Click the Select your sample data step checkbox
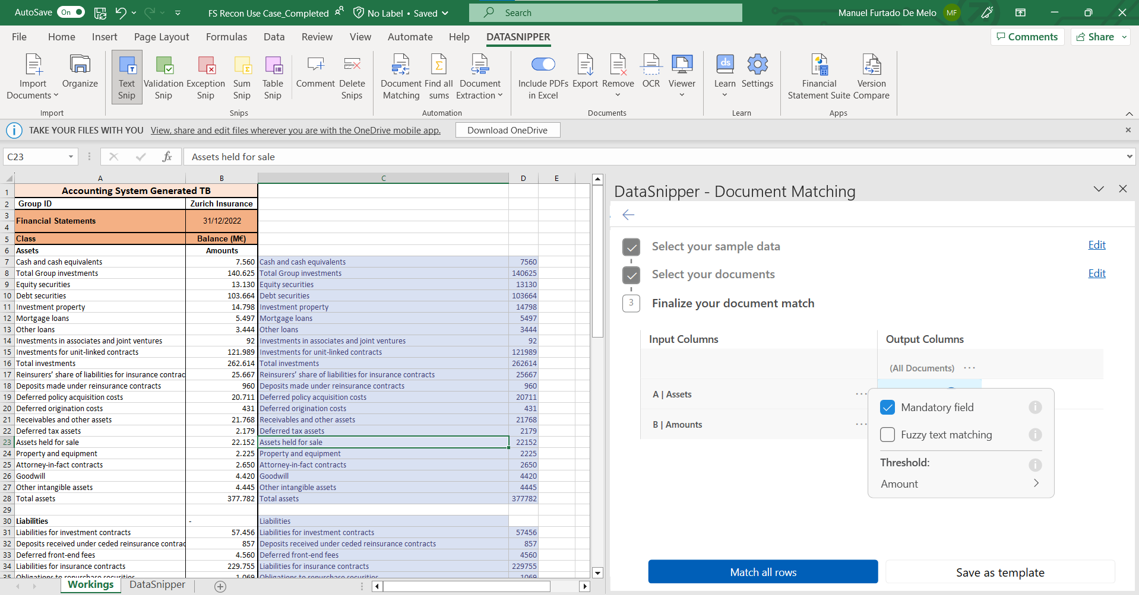The height and width of the screenshot is (595, 1139). point(631,247)
